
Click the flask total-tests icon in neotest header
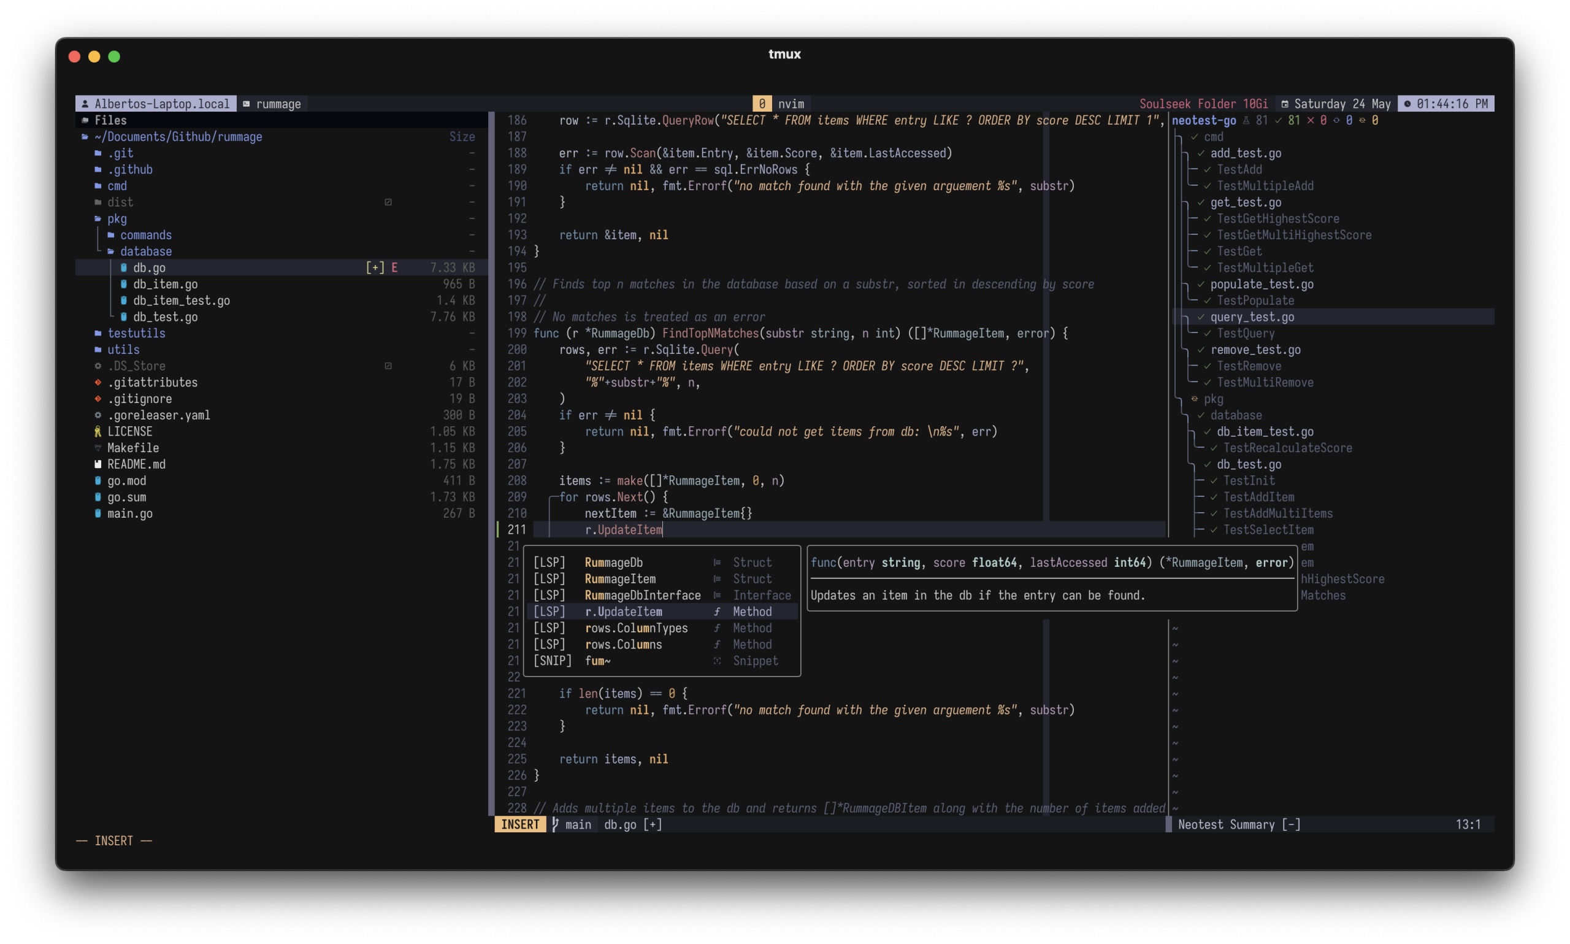(x=1246, y=120)
